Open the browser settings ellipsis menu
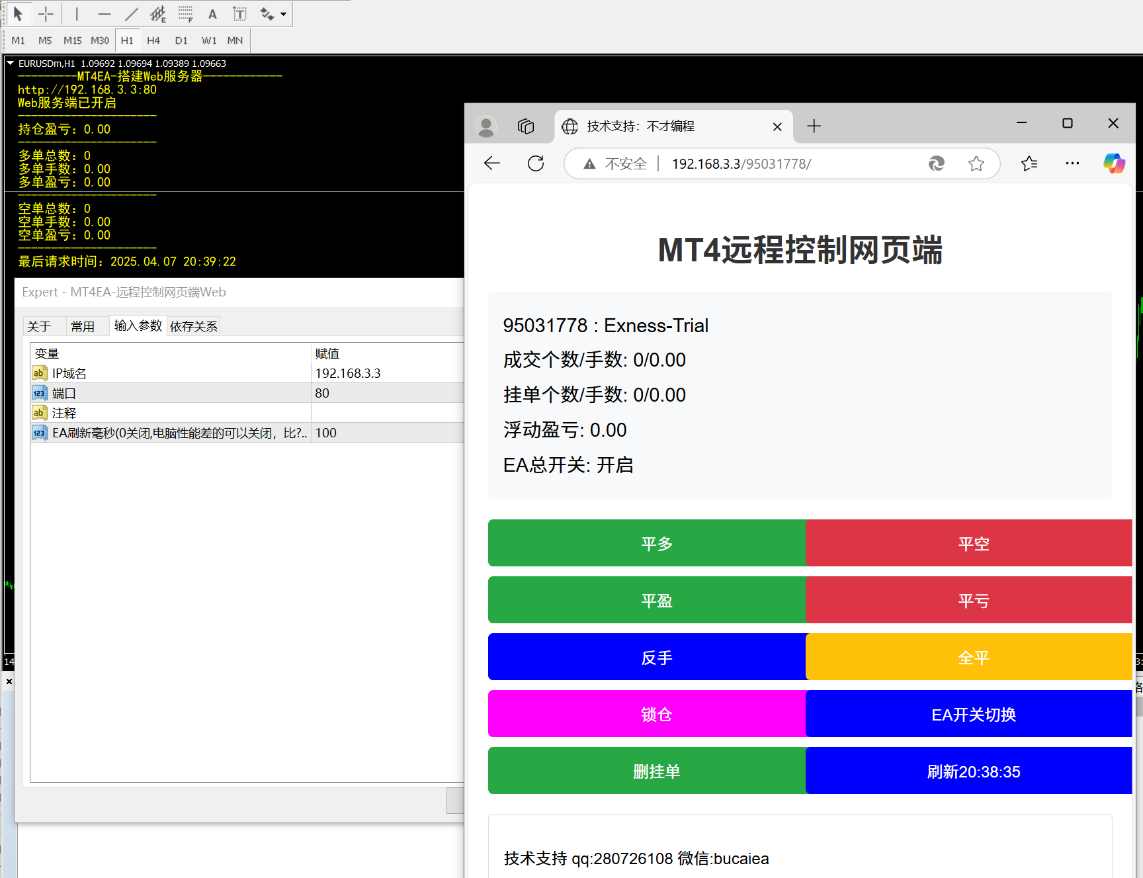Image resolution: width=1143 pixels, height=878 pixels. (1072, 163)
